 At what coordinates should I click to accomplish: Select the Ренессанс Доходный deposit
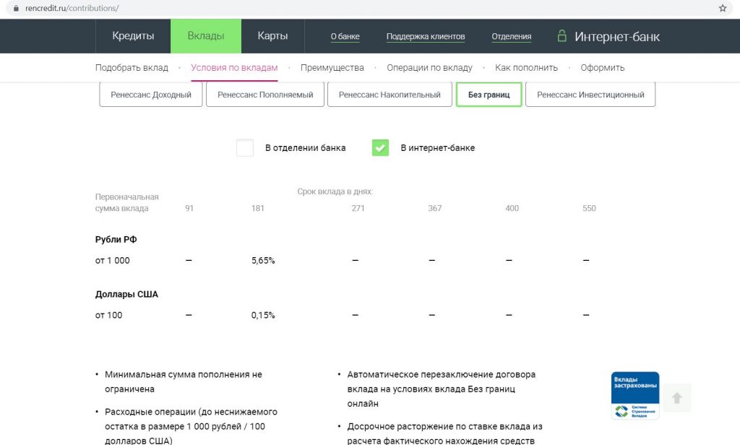point(151,95)
